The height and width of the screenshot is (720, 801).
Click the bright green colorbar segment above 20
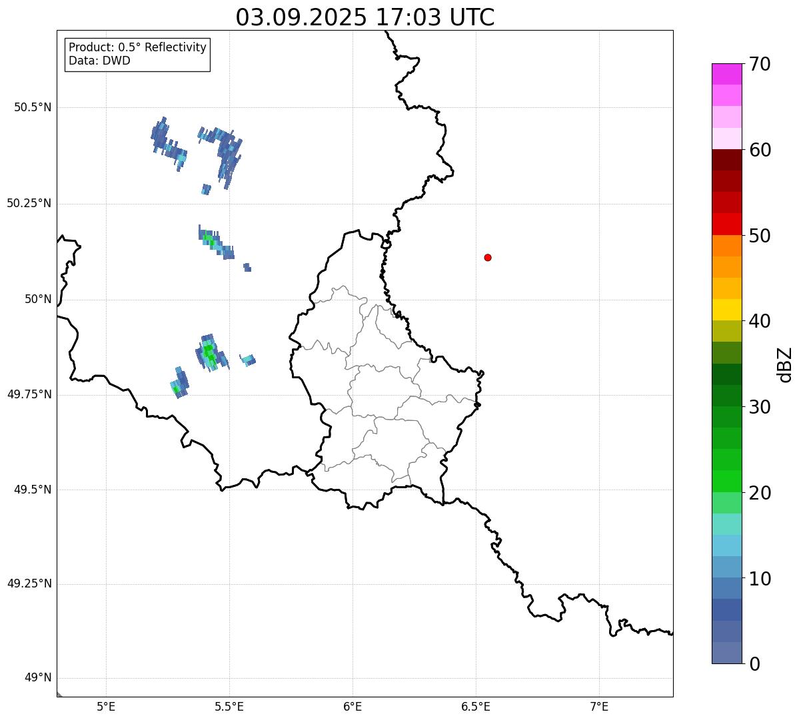click(727, 482)
